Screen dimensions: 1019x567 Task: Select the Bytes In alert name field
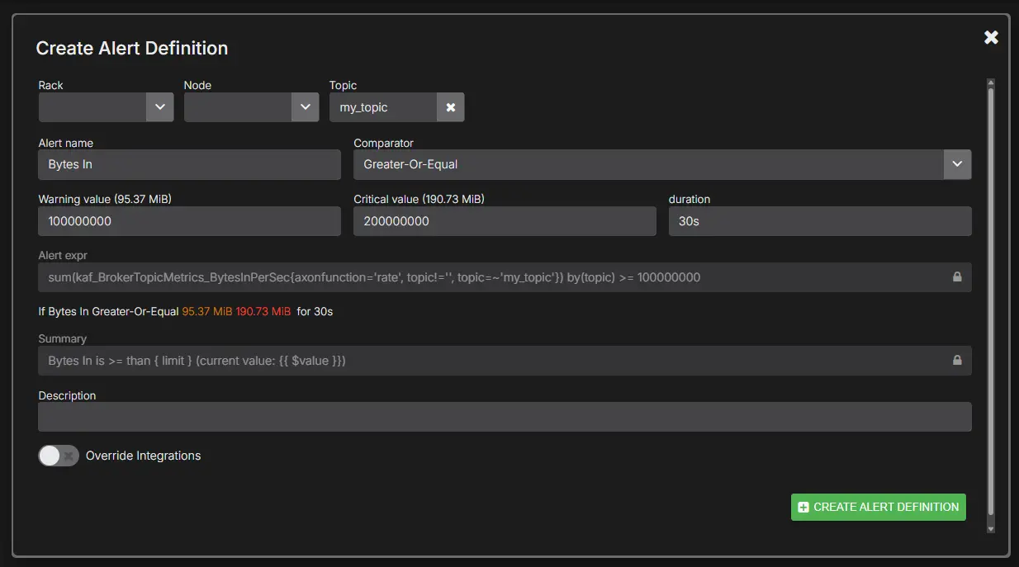point(189,164)
